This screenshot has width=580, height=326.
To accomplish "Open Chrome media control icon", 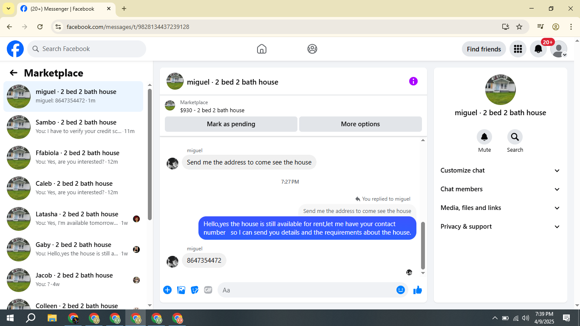I will (x=540, y=27).
